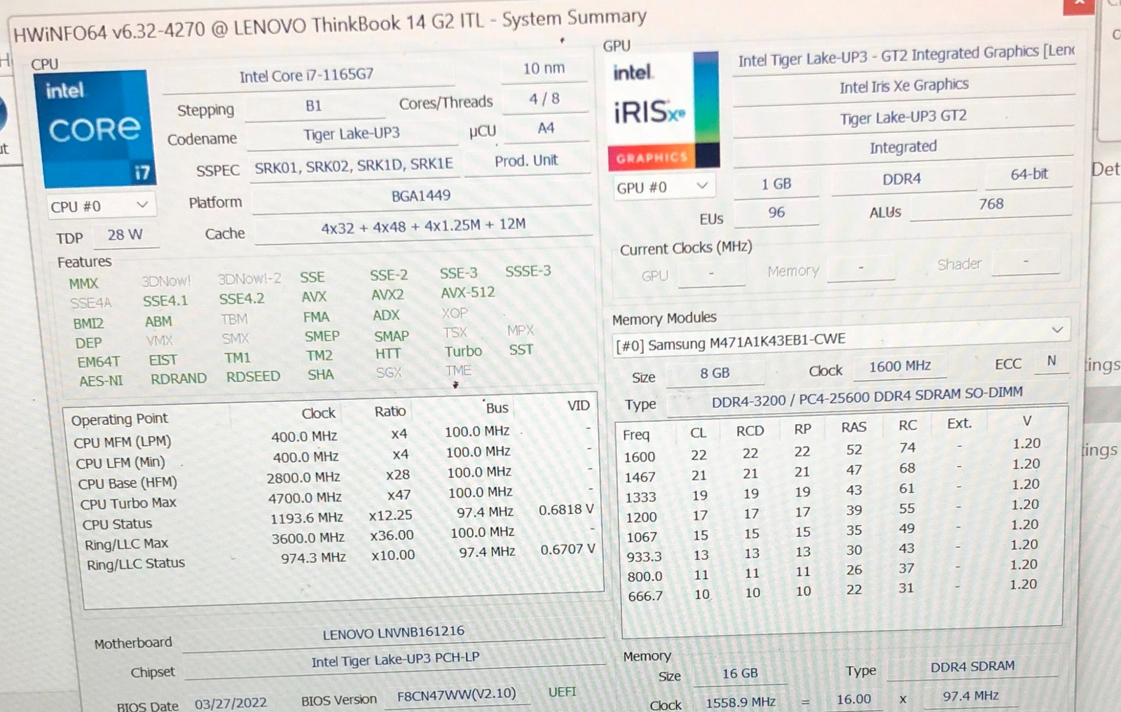Click the EM64T feature label
1121x712 pixels.
click(x=98, y=361)
